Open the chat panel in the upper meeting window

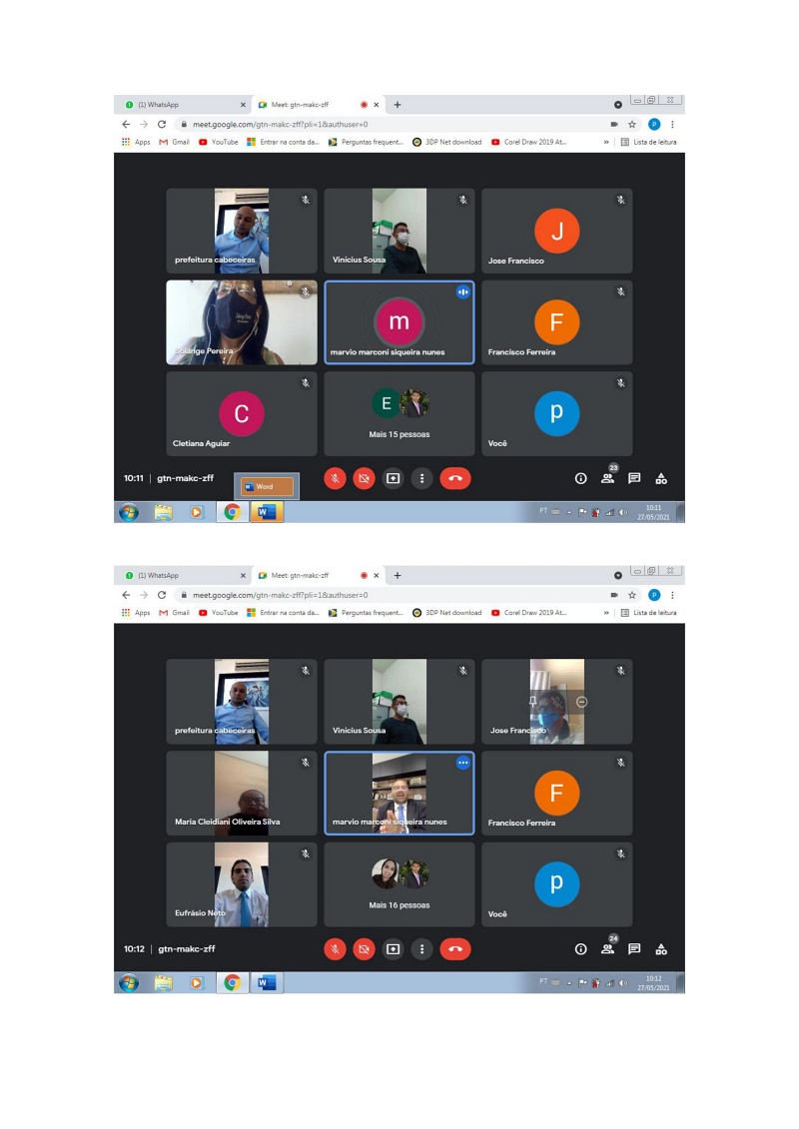(x=634, y=478)
